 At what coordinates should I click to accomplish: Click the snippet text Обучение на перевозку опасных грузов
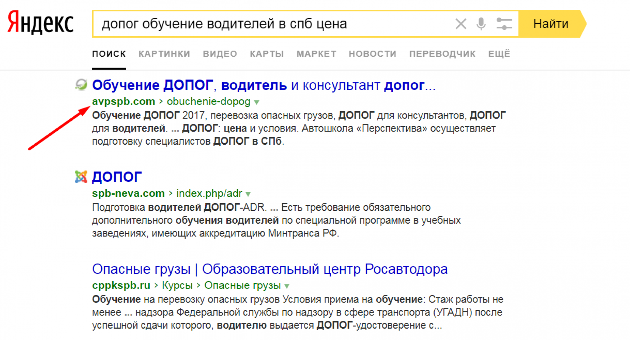(298, 312)
